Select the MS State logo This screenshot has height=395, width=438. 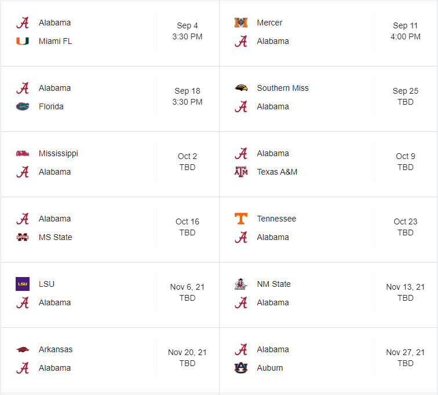[x=23, y=237]
